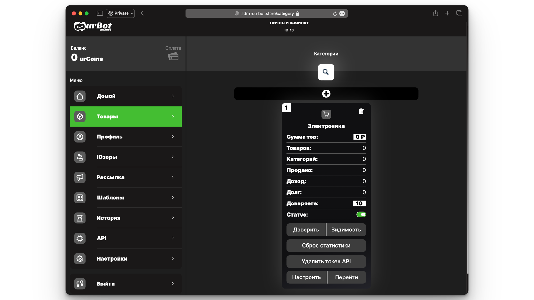Click the Удалить токен API button

(326, 261)
